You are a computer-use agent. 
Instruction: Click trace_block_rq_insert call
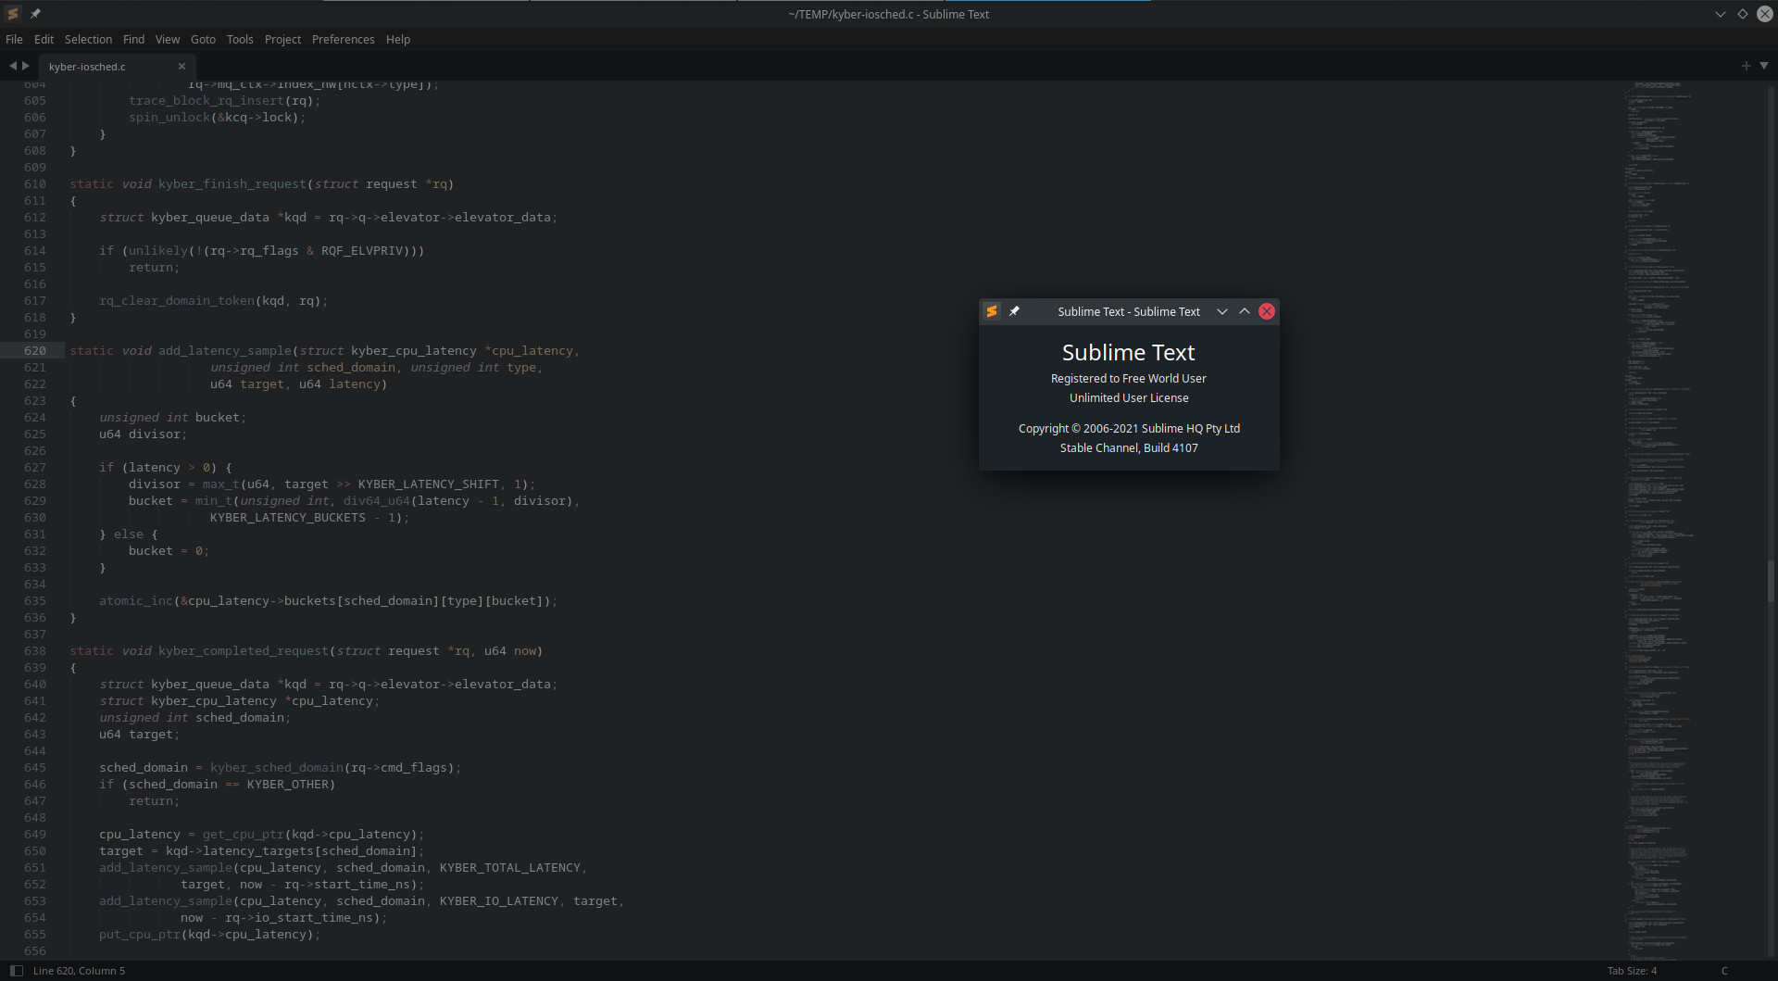pos(207,101)
